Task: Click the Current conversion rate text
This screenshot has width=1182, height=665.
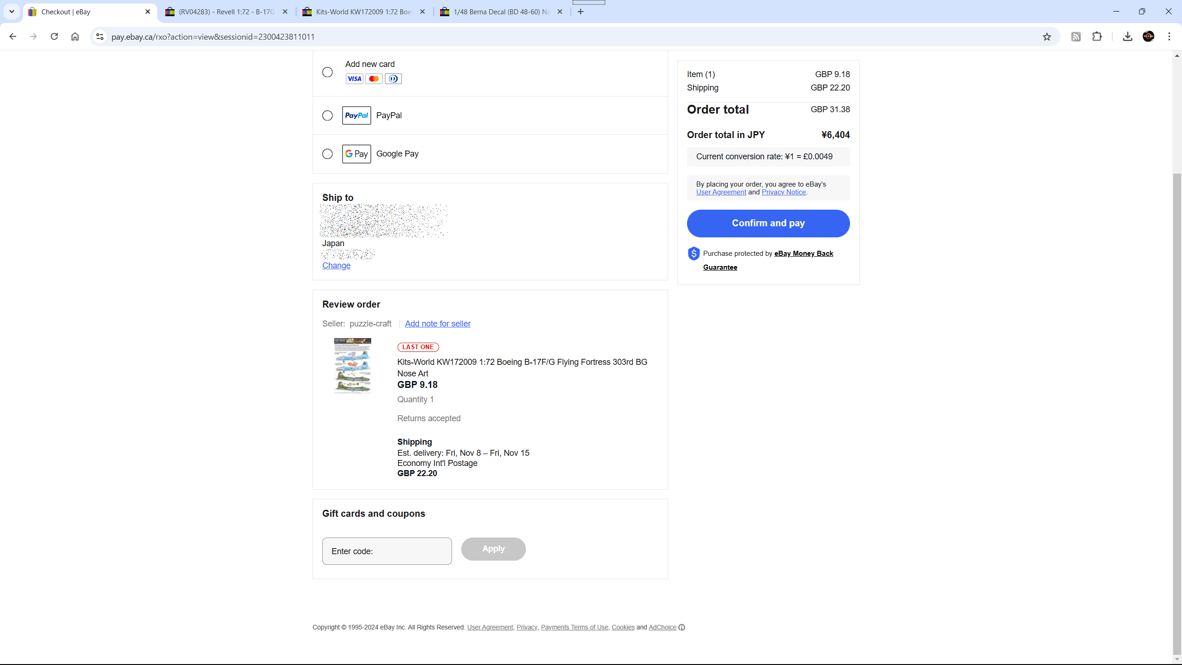Action: 764,157
